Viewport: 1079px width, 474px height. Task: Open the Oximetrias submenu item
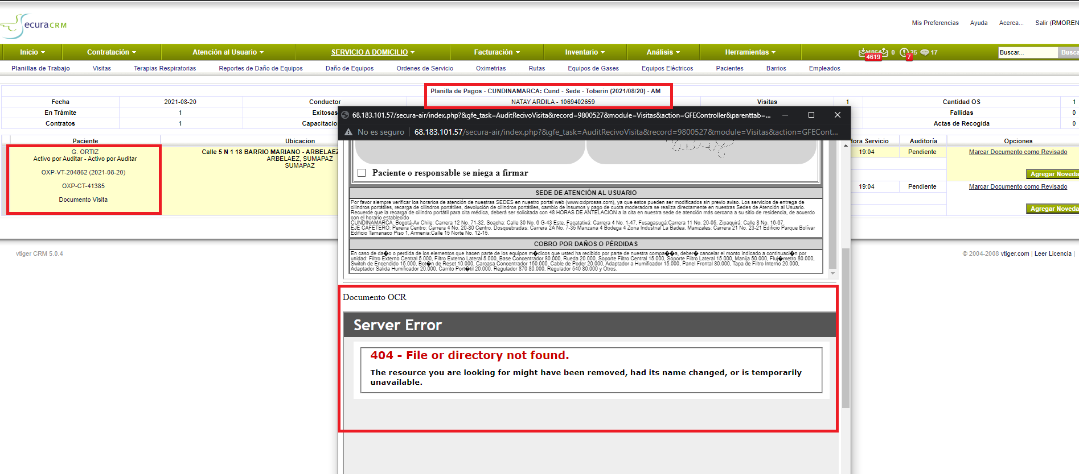[x=491, y=68]
